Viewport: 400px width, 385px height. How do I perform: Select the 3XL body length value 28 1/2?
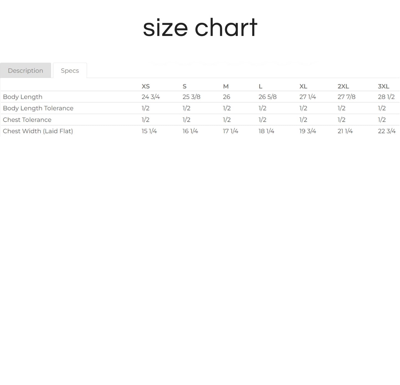386,97
